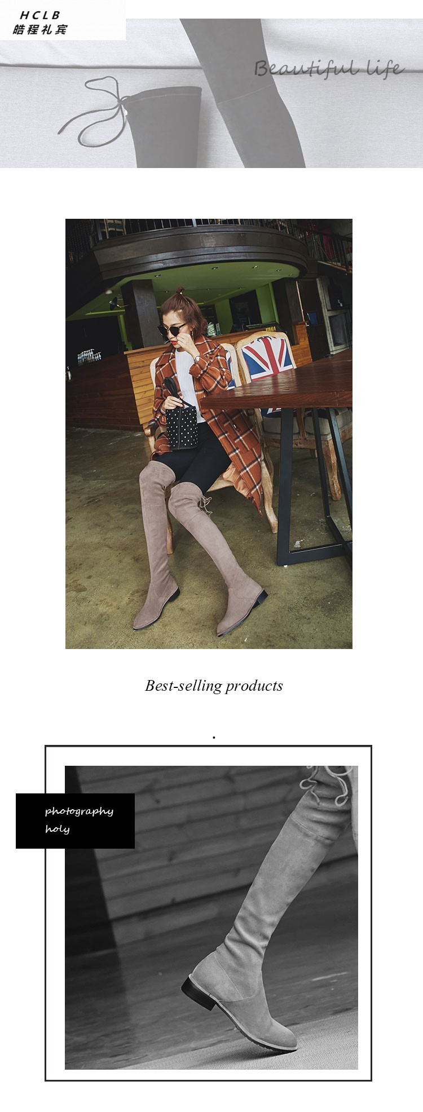
Task: Click the photography holy black label
Action: point(75,821)
